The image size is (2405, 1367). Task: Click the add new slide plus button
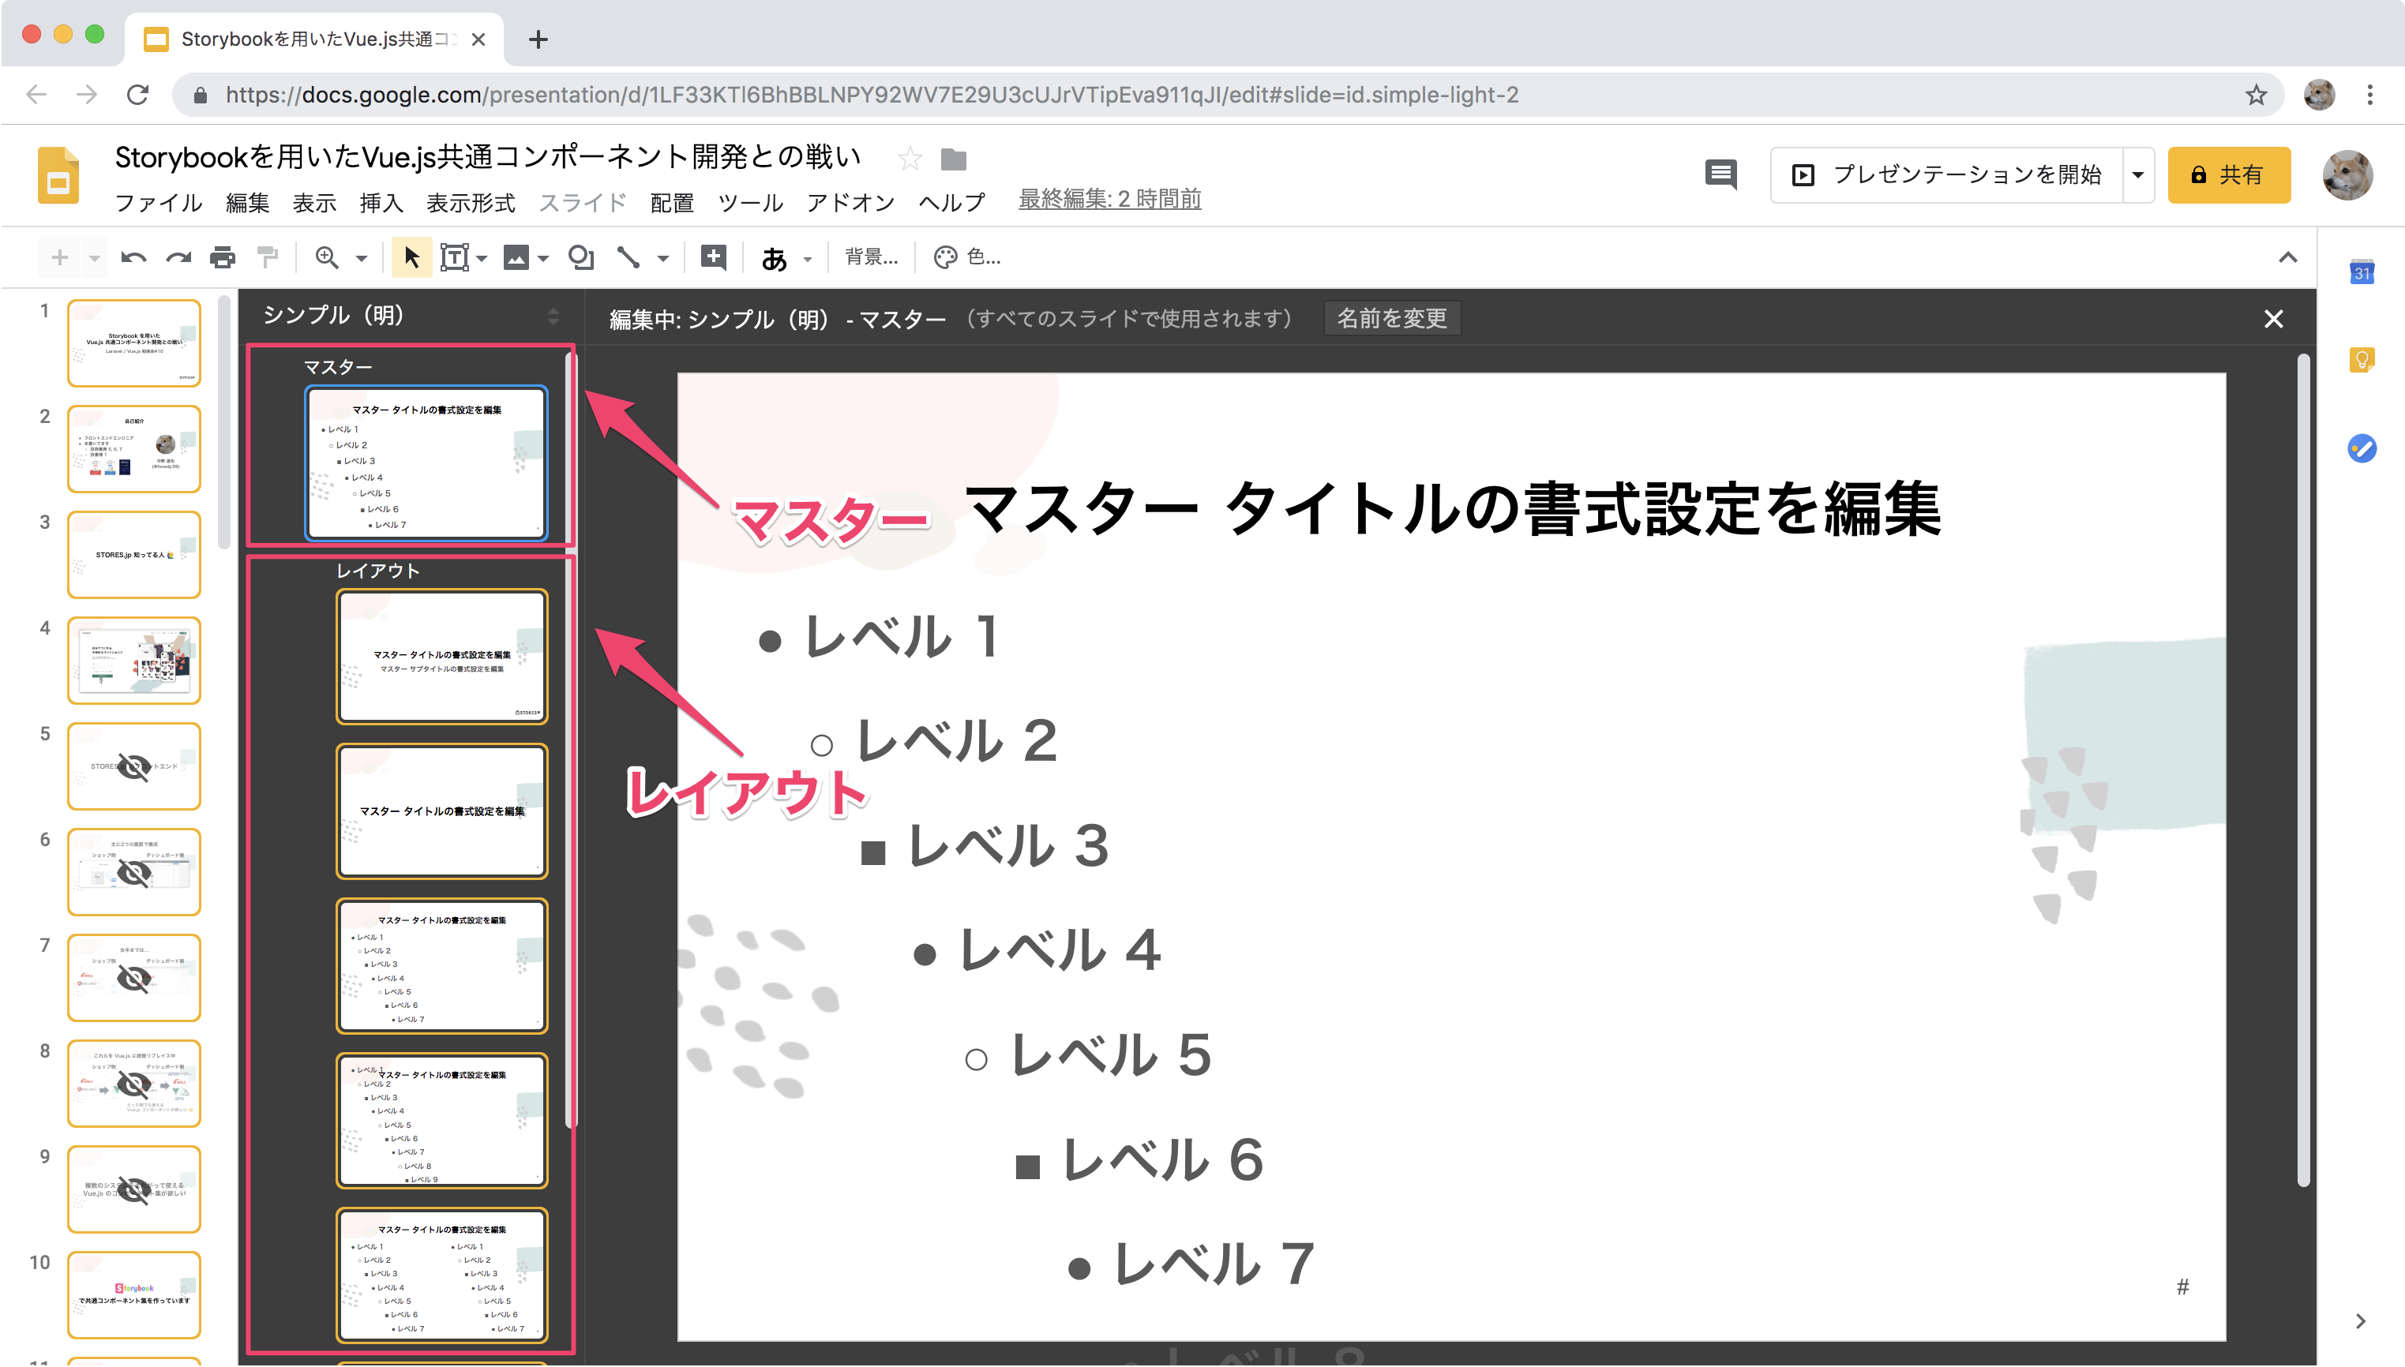pos(59,257)
